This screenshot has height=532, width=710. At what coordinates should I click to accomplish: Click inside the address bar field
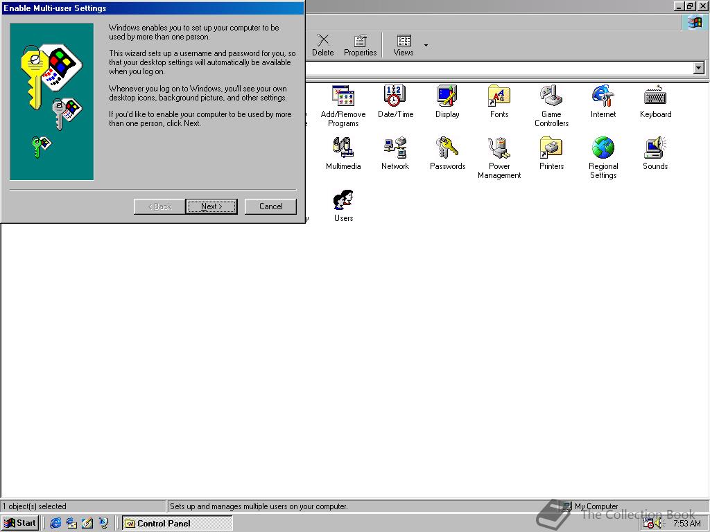point(499,69)
